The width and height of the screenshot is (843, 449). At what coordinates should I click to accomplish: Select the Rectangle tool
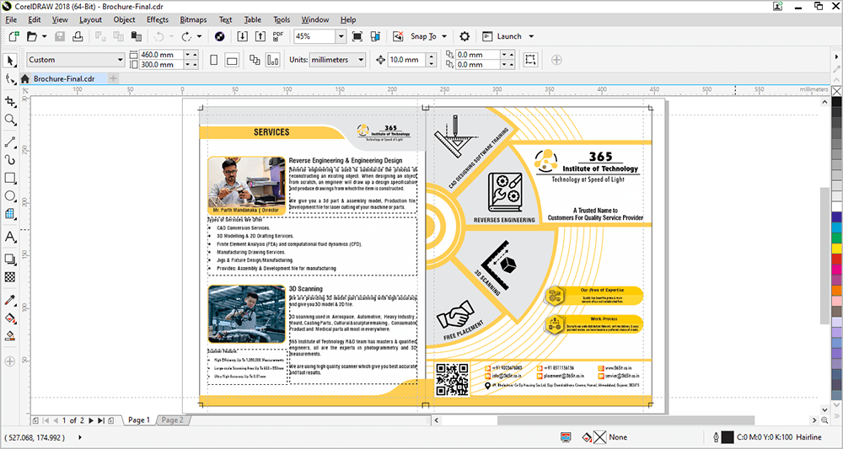pyautogui.click(x=9, y=178)
